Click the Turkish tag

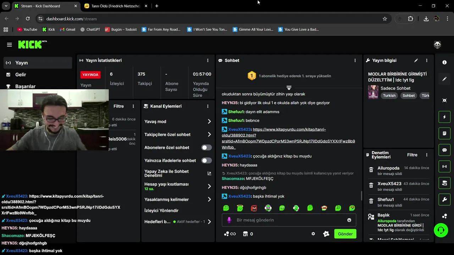click(x=389, y=96)
